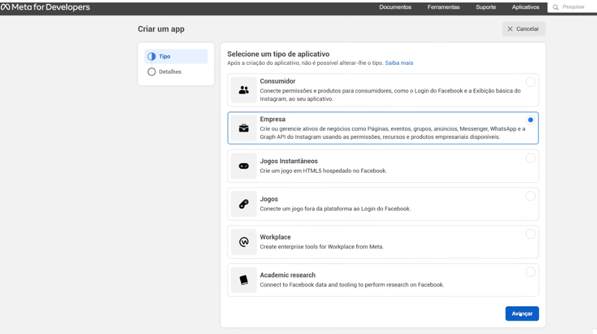Open the Suporte menu

click(486, 7)
